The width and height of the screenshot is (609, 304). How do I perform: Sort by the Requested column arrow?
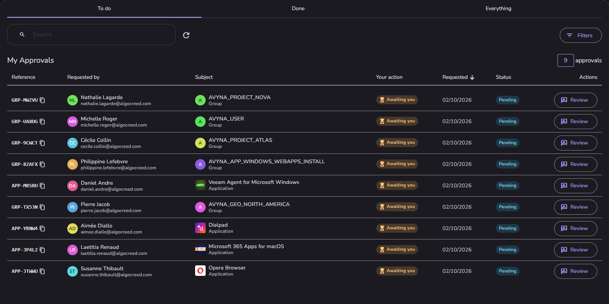click(472, 77)
